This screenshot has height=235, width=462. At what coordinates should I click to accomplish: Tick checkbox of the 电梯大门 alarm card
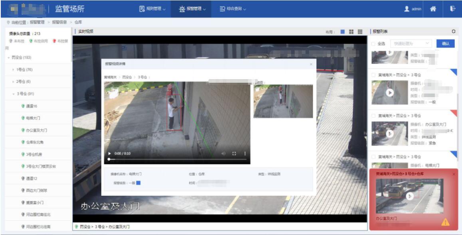coord(373,157)
